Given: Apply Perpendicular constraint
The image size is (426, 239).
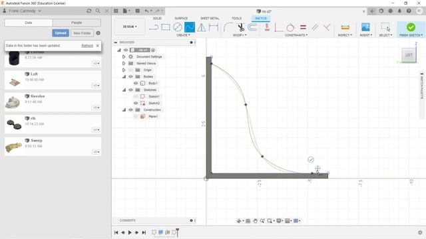Looking at the screenshot, I should coord(327,27).
